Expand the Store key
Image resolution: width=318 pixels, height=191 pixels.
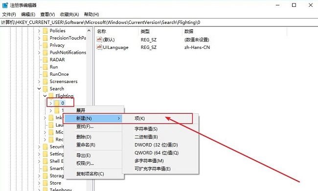(x=39, y=183)
